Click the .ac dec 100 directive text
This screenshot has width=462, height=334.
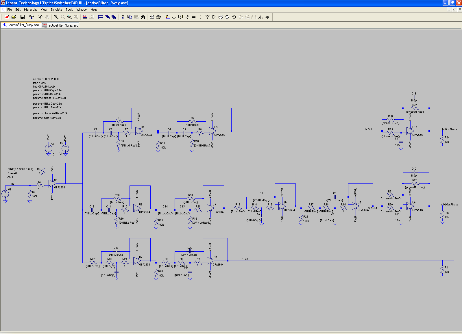click(x=46, y=79)
